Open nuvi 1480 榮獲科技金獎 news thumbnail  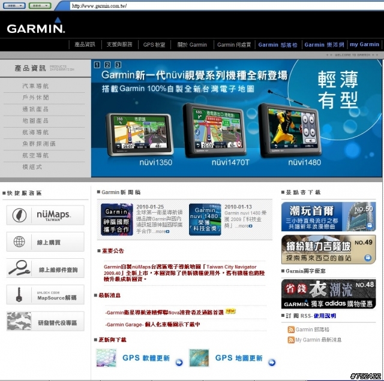pos(205,220)
